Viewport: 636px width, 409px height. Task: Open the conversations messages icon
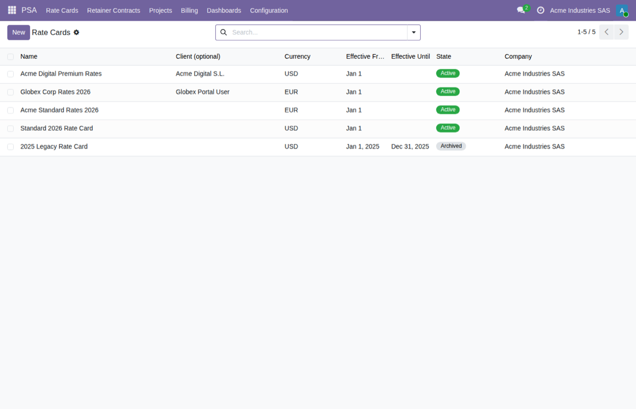coord(522,10)
